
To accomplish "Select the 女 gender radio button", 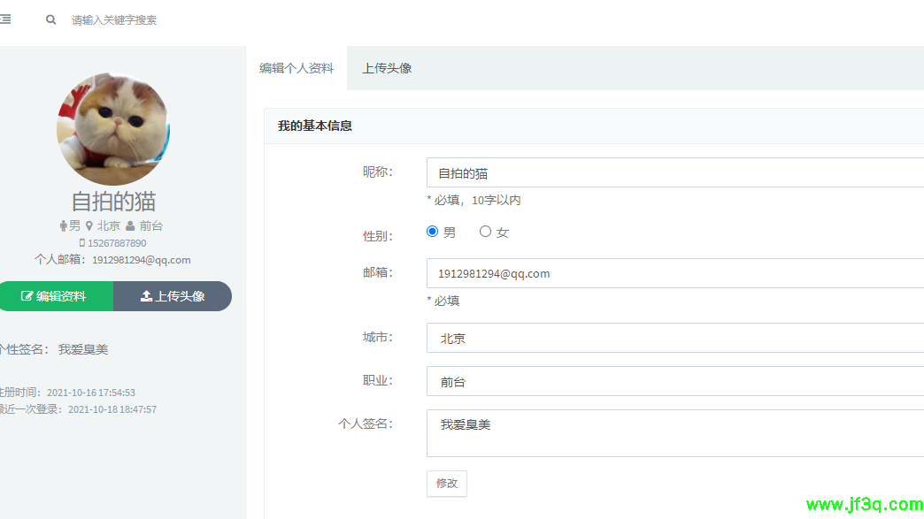I will pos(485,232).
